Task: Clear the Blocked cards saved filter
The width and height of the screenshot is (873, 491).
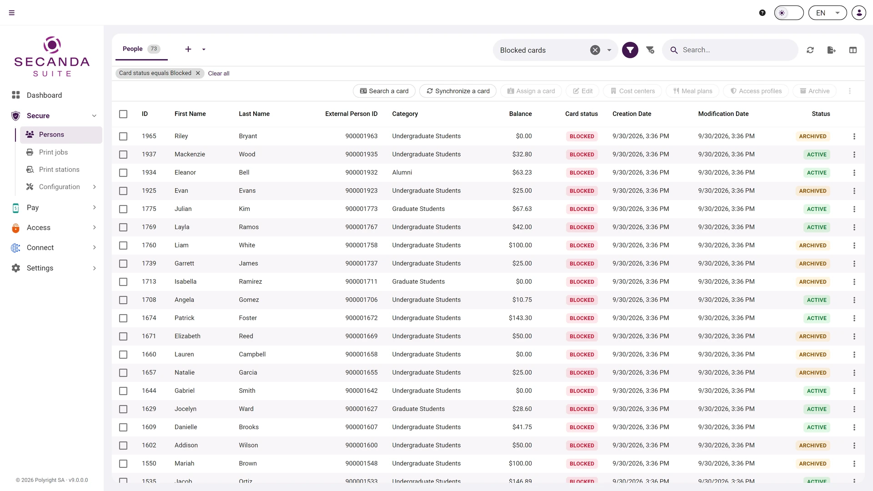Action: (595, 50)
